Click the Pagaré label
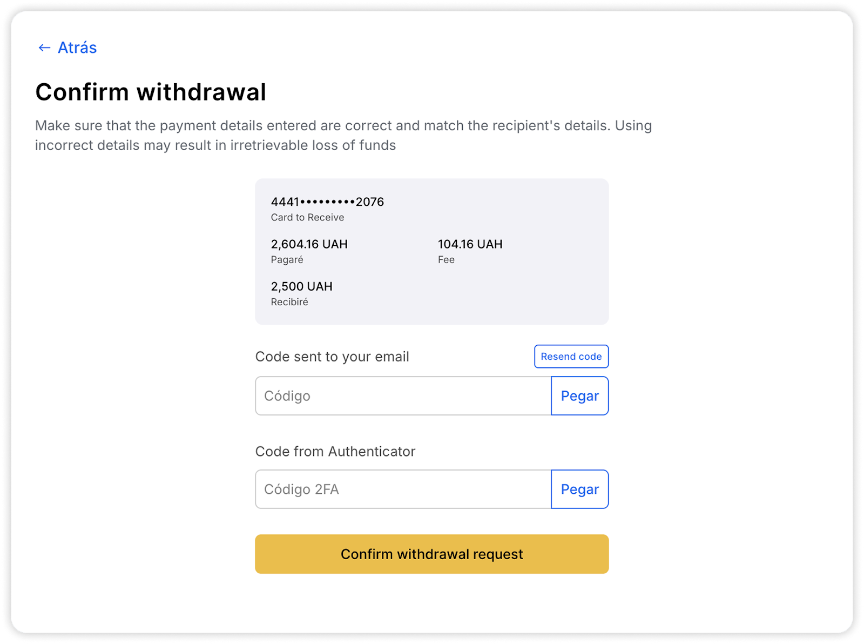 tap(287, 260)
